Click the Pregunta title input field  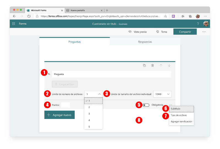[x=112, y=74]
